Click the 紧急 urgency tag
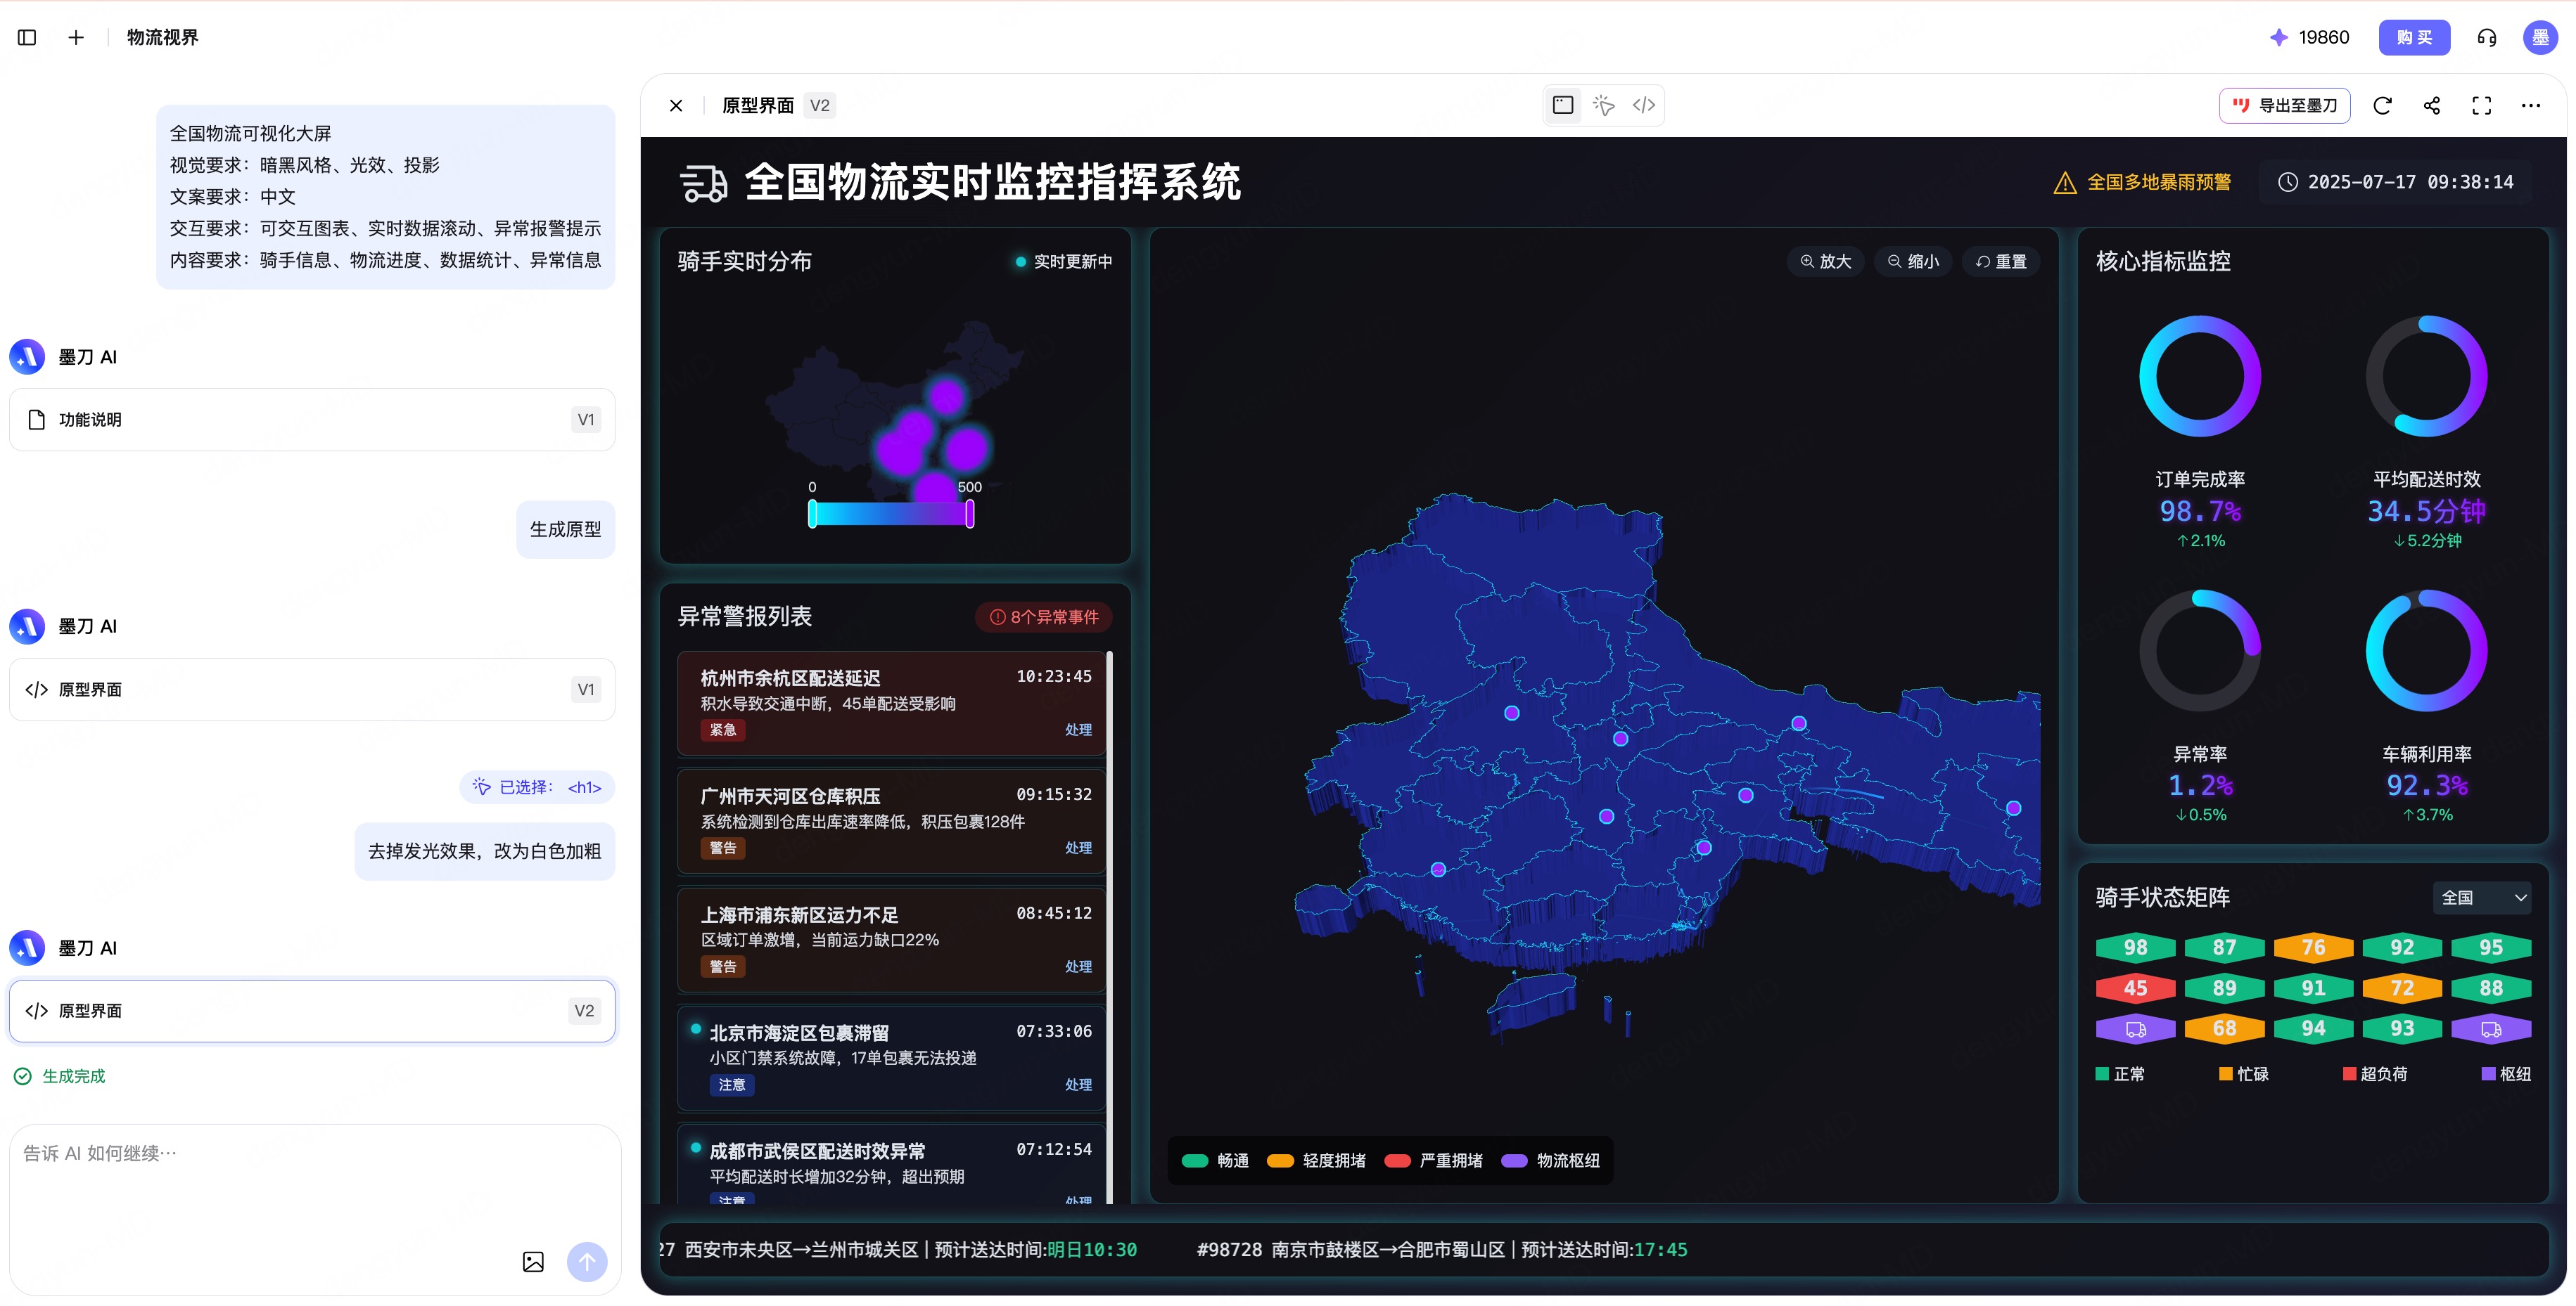This screenshot has height=1306, width=2576. click(723, 730)
